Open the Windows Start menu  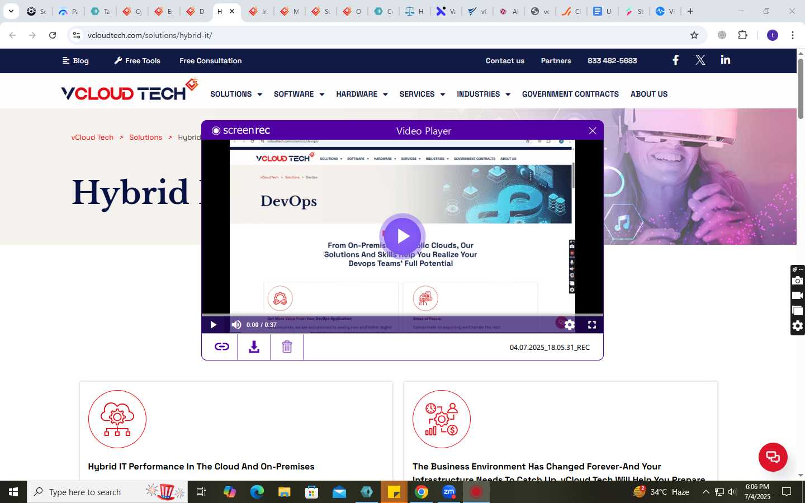pyautogui.click(x=13, y=492)
